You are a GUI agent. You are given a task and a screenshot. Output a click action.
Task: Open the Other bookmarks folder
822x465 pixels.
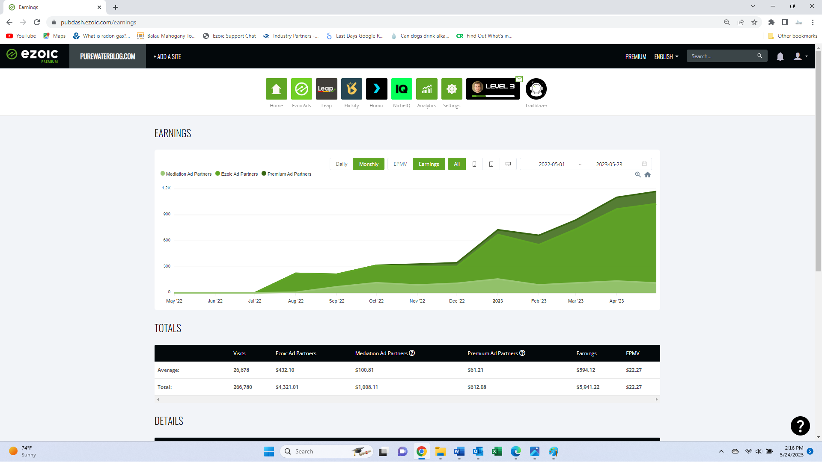[792, 36]
